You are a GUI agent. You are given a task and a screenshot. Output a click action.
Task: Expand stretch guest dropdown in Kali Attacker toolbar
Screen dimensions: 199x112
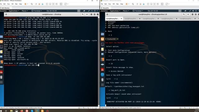coord(68,4)
